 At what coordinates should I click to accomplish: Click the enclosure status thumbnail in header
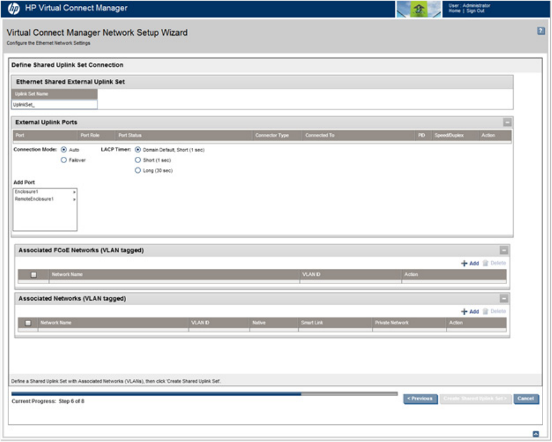(x=419, y=9)
